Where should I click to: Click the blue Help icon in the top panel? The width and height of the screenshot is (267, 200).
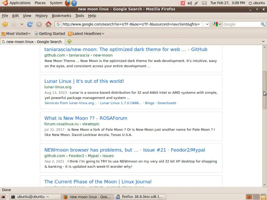pos(74,3)
